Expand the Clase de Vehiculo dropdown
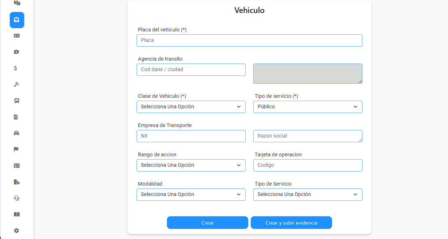Screen dimensions: 448x239 point(191,107)
